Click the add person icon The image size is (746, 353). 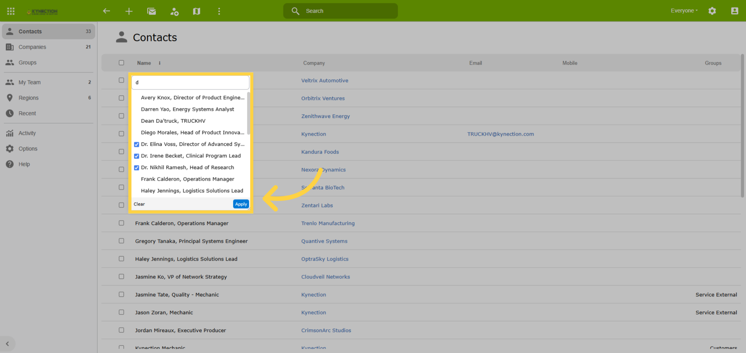click(174, 11)
